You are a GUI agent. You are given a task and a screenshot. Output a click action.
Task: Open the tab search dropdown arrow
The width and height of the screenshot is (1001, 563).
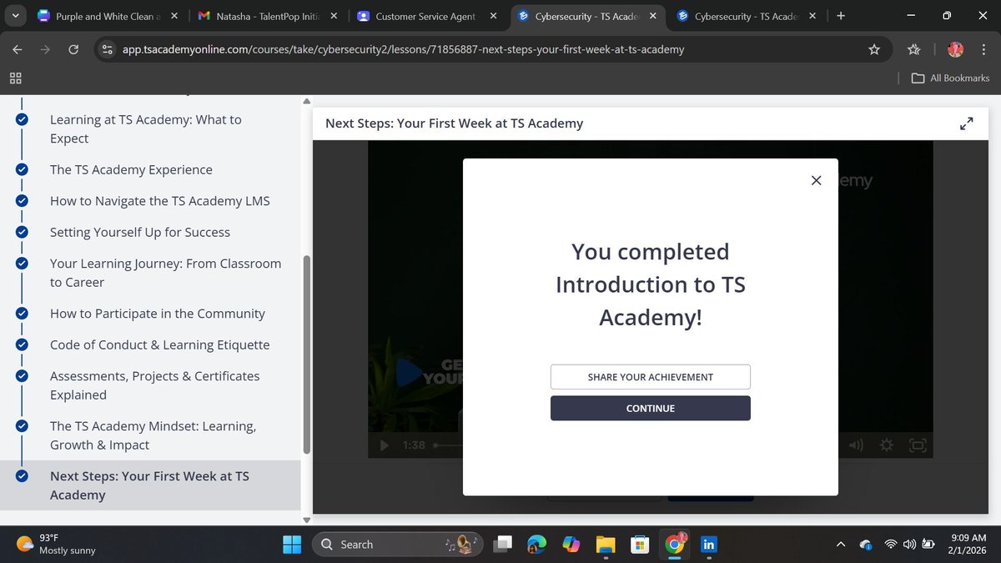[x=16, y=16]
